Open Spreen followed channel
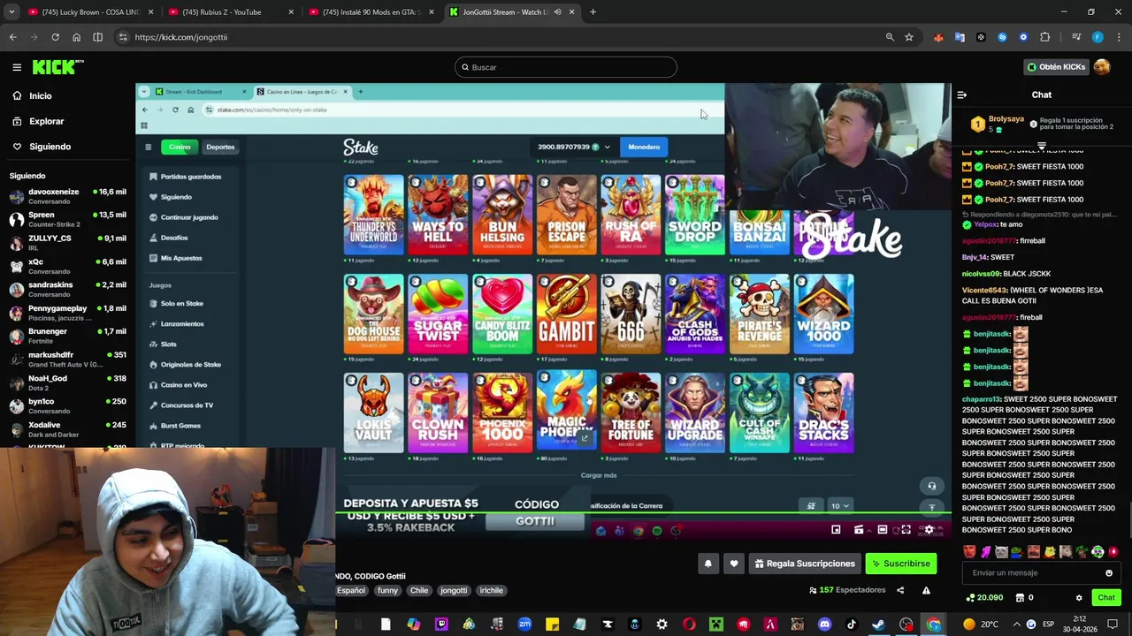 coord(66,219)
